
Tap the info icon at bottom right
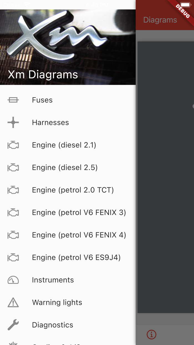(152, 335)
